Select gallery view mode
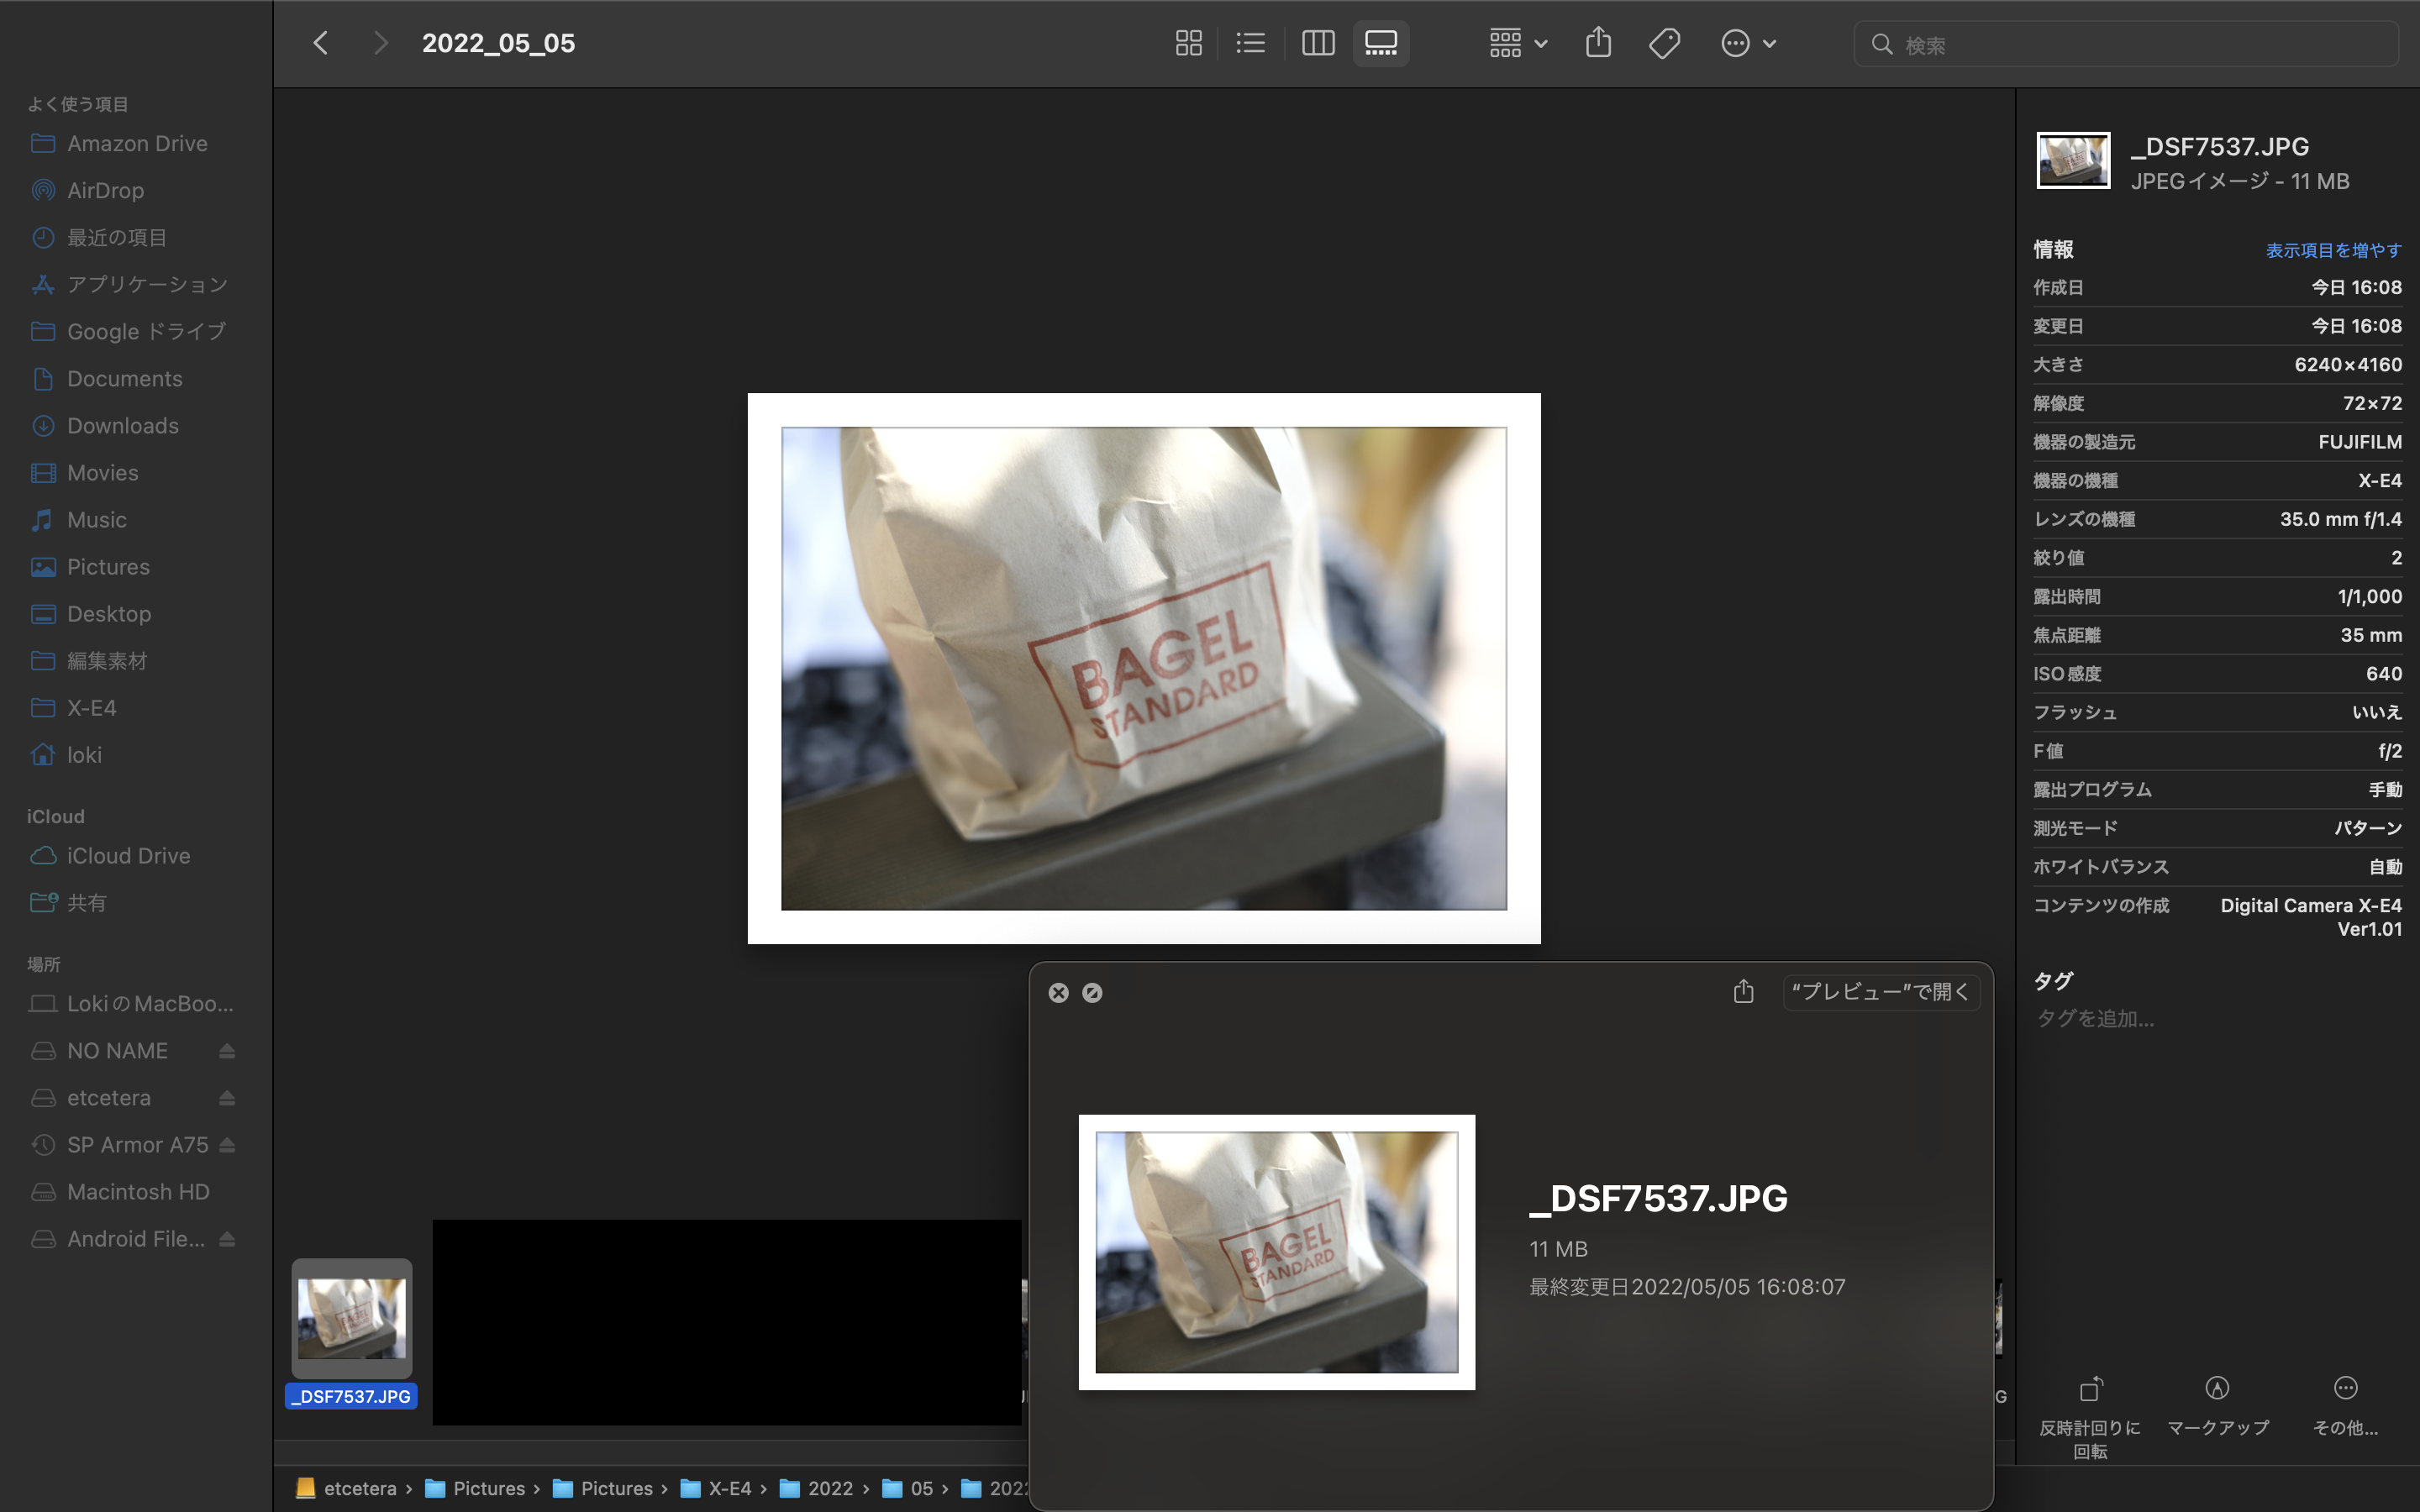The height and width of the screenshot is (1512, 2420). click(x=1381, y=43)
